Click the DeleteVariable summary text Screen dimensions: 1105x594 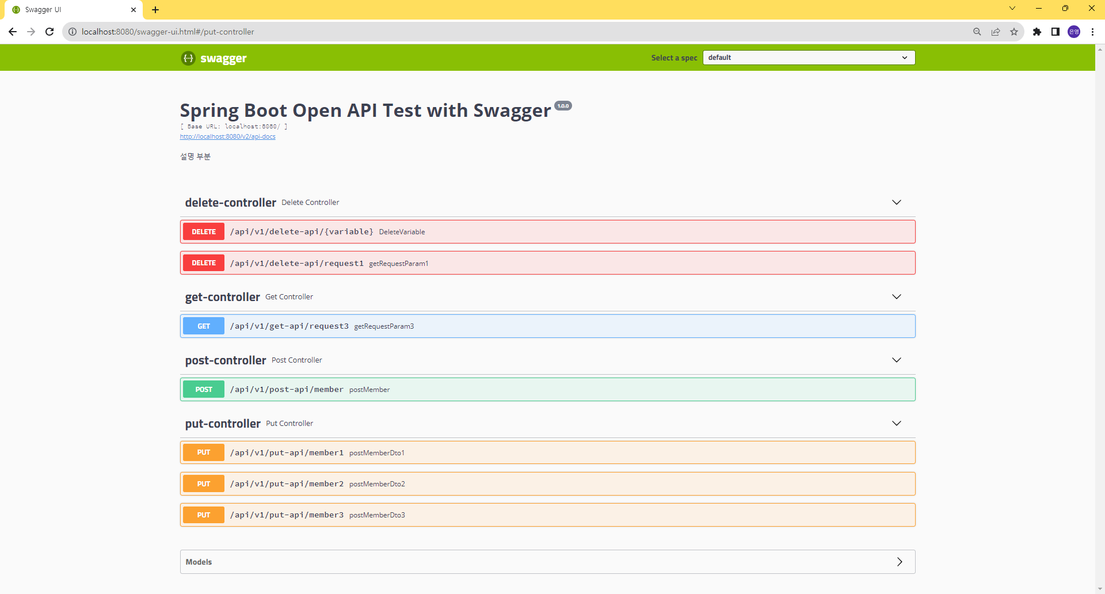tap(402, 232)
